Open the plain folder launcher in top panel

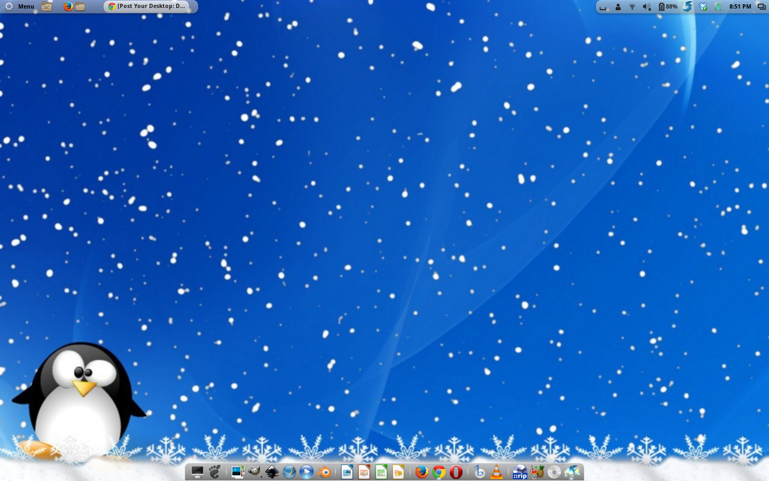[x=80, y=6]
